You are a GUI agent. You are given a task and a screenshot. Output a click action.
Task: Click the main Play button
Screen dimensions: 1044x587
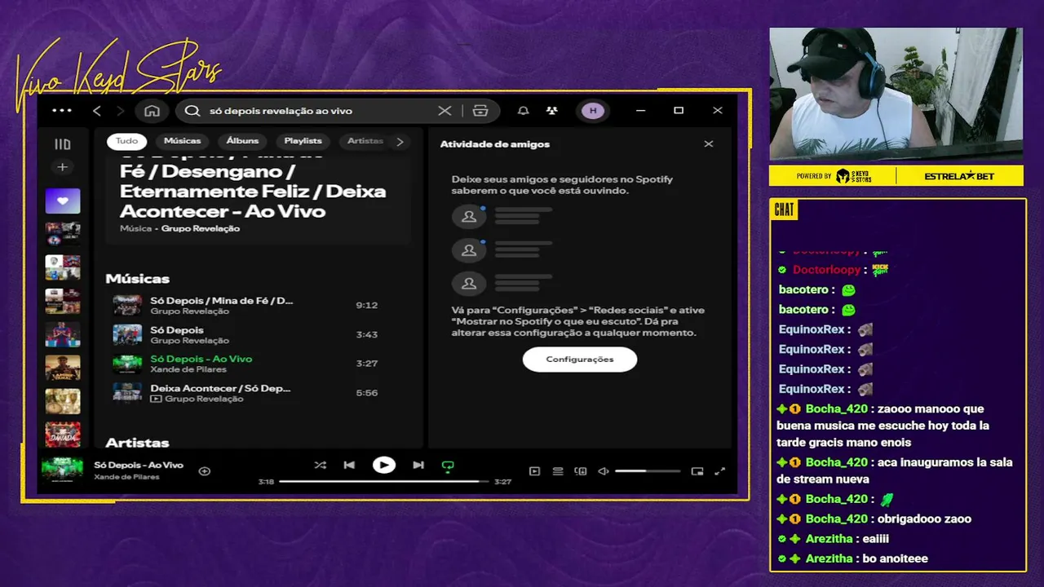[x=383, y=465]
